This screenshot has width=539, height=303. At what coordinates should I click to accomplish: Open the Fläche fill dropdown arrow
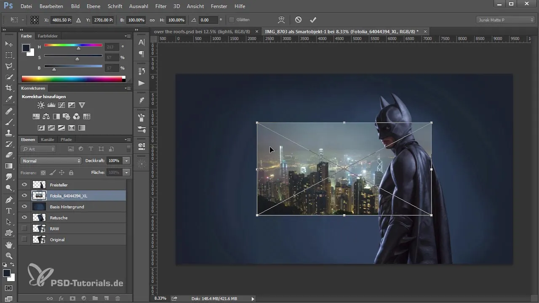click(127, 173)
